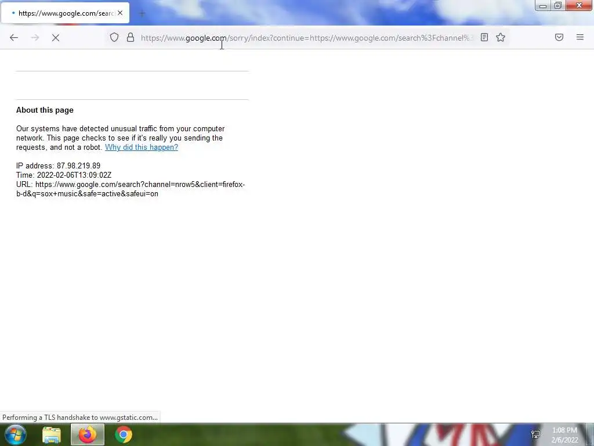Click the 'Our systems have detected unusual traffic' paragraph

tap(121, 138)
